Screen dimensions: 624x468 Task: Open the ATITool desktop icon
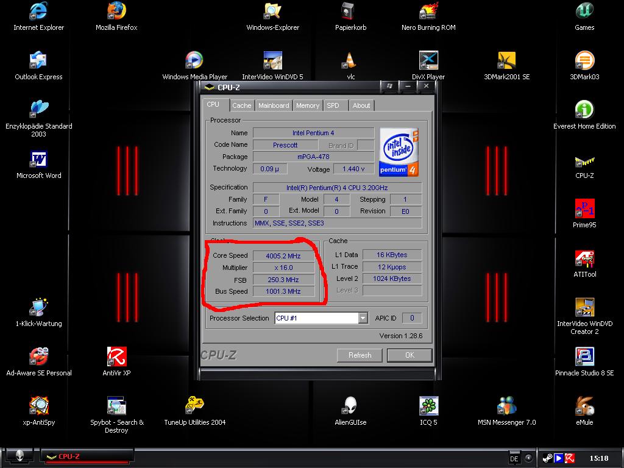(x=584, y=258)
